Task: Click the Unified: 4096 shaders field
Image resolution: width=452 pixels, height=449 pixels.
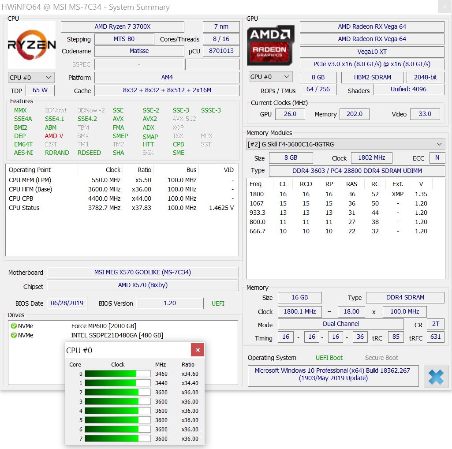Action: [408, 90]
